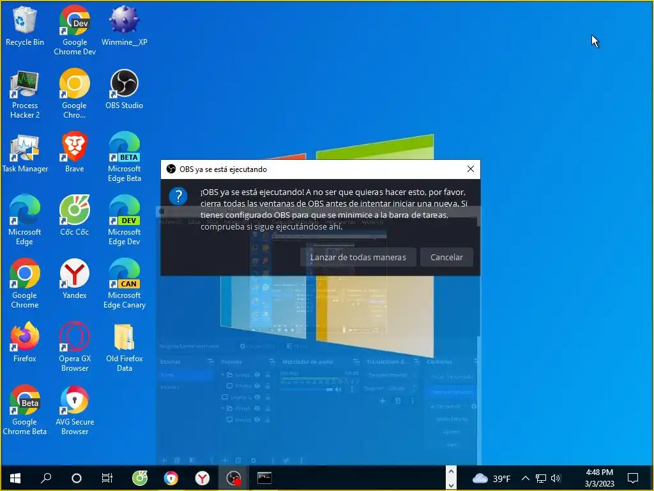
Task: Select the Winmine_XP desktop icon
Action: click(x=125, y=26)
